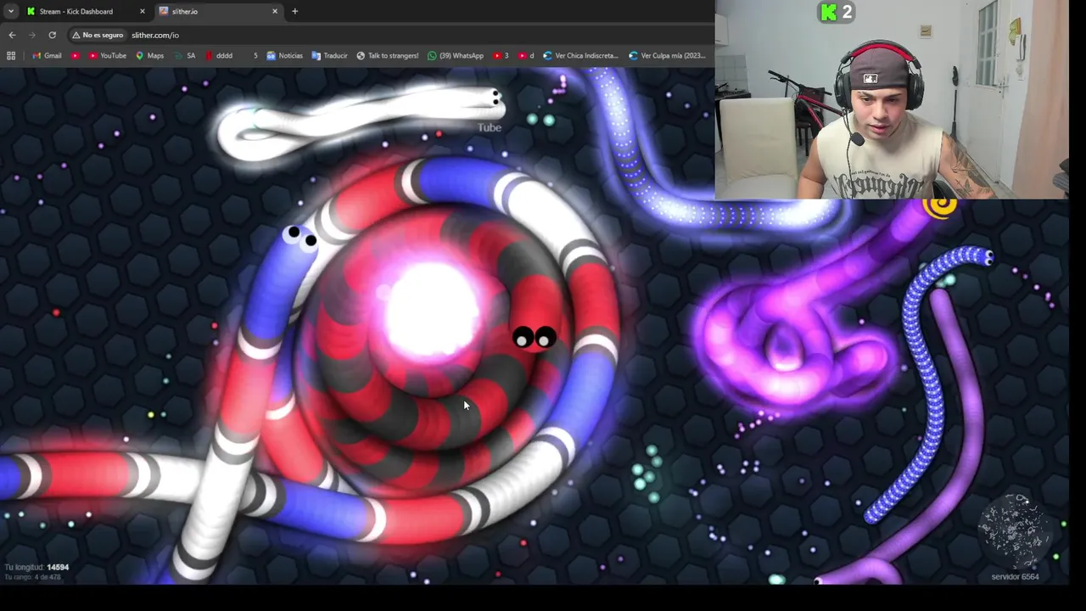1086x611 pixels.
Task: Open the YouTube bookmark labeled 3
Action: click(x=501, y=55)
